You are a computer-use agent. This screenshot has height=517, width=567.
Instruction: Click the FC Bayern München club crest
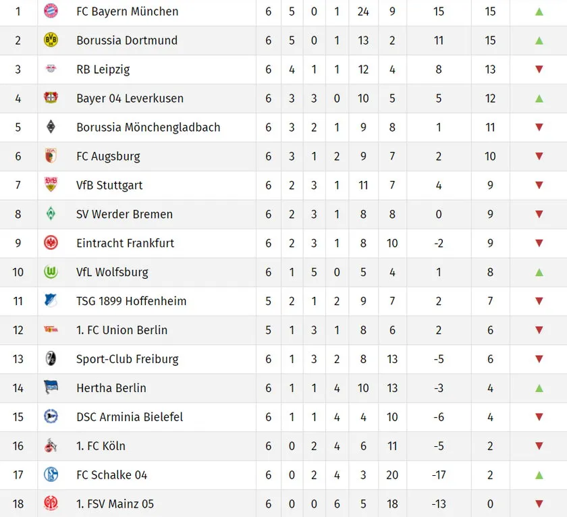[51, 11]
